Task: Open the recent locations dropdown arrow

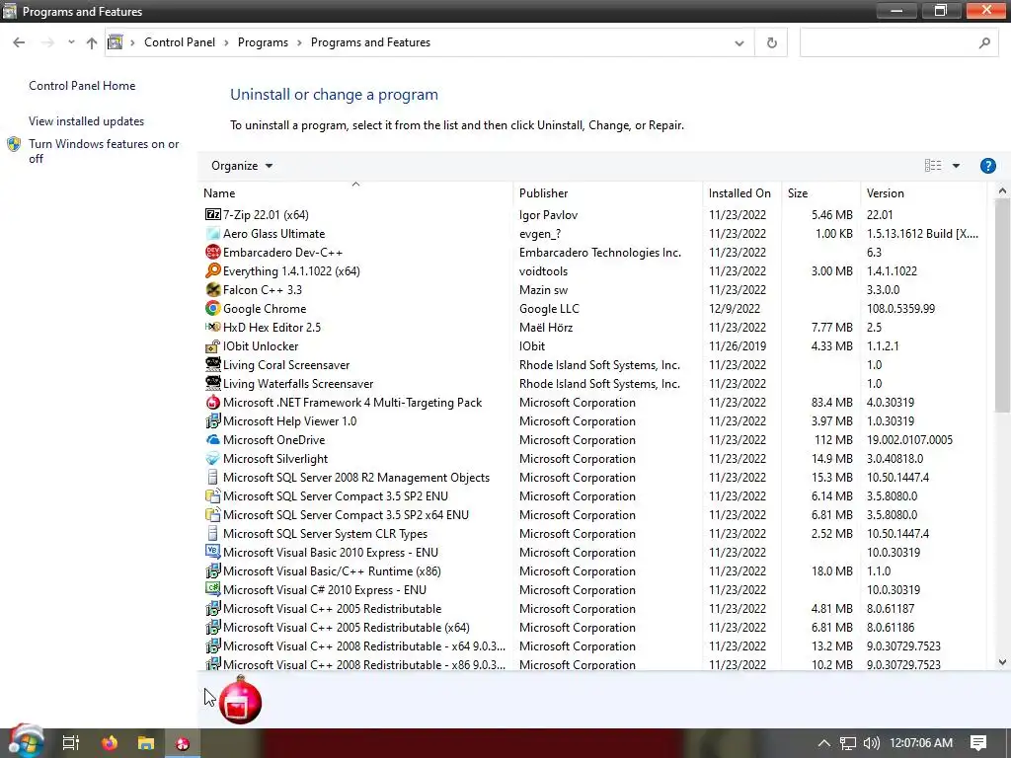Action: [x=71, y=42]
